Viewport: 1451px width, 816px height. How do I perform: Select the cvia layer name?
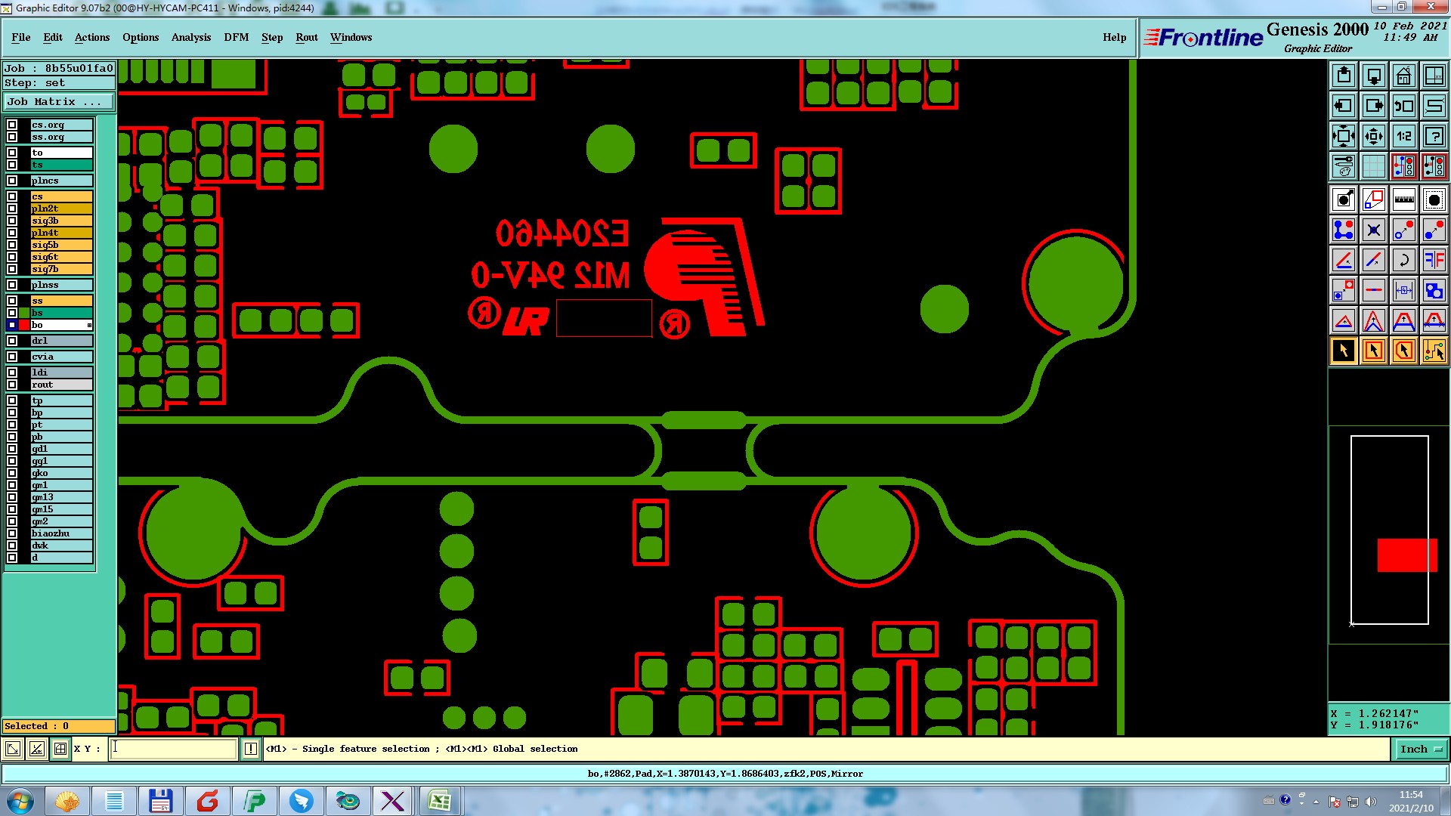point(61,357)
